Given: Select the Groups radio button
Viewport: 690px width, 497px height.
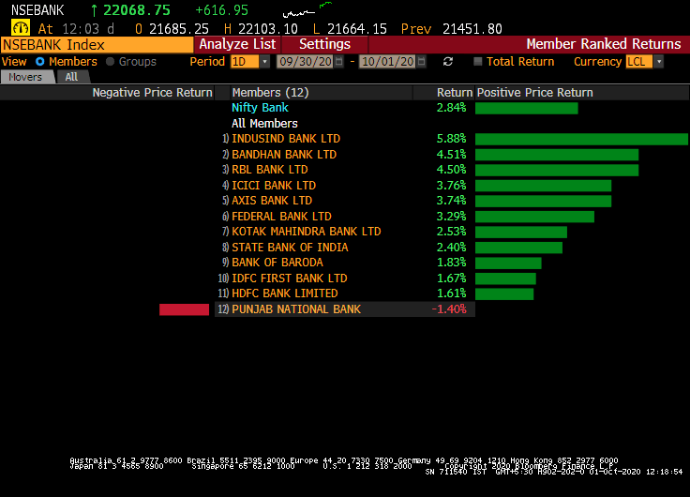Looking at the screenshot, I should coord(110,62).
